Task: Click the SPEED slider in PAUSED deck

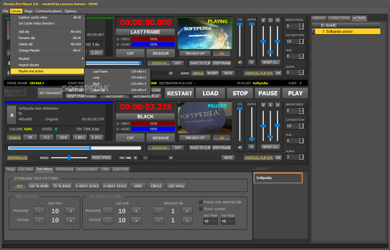Action: pos(69,158)
